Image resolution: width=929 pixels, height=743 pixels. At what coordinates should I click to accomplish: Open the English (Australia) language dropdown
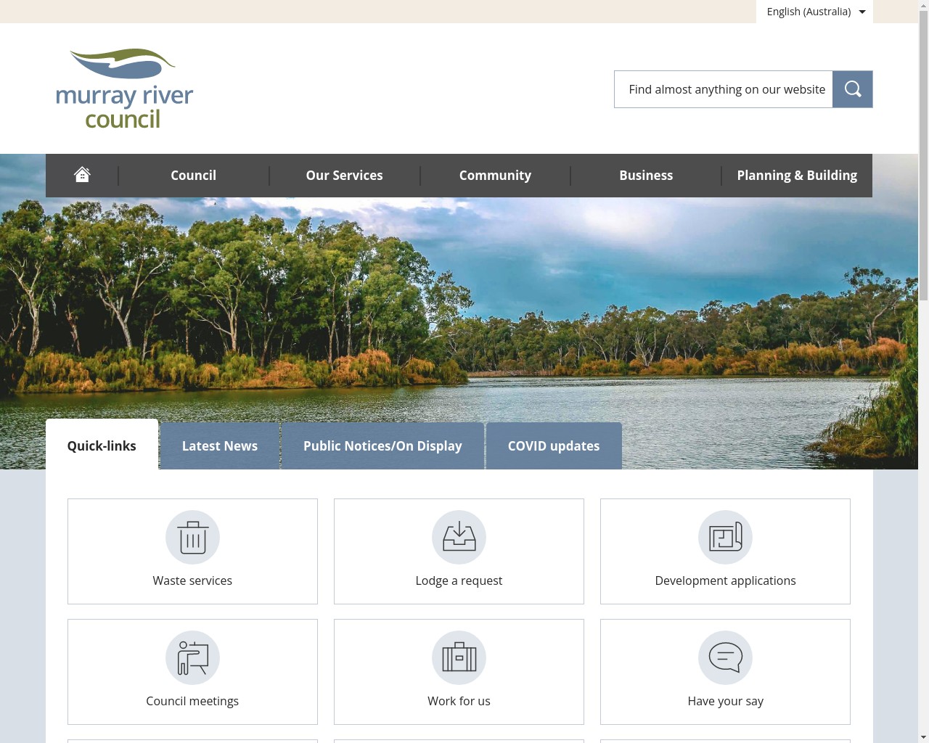814,12
